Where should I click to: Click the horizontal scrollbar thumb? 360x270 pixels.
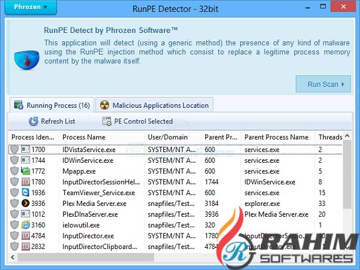coord(86,257)
